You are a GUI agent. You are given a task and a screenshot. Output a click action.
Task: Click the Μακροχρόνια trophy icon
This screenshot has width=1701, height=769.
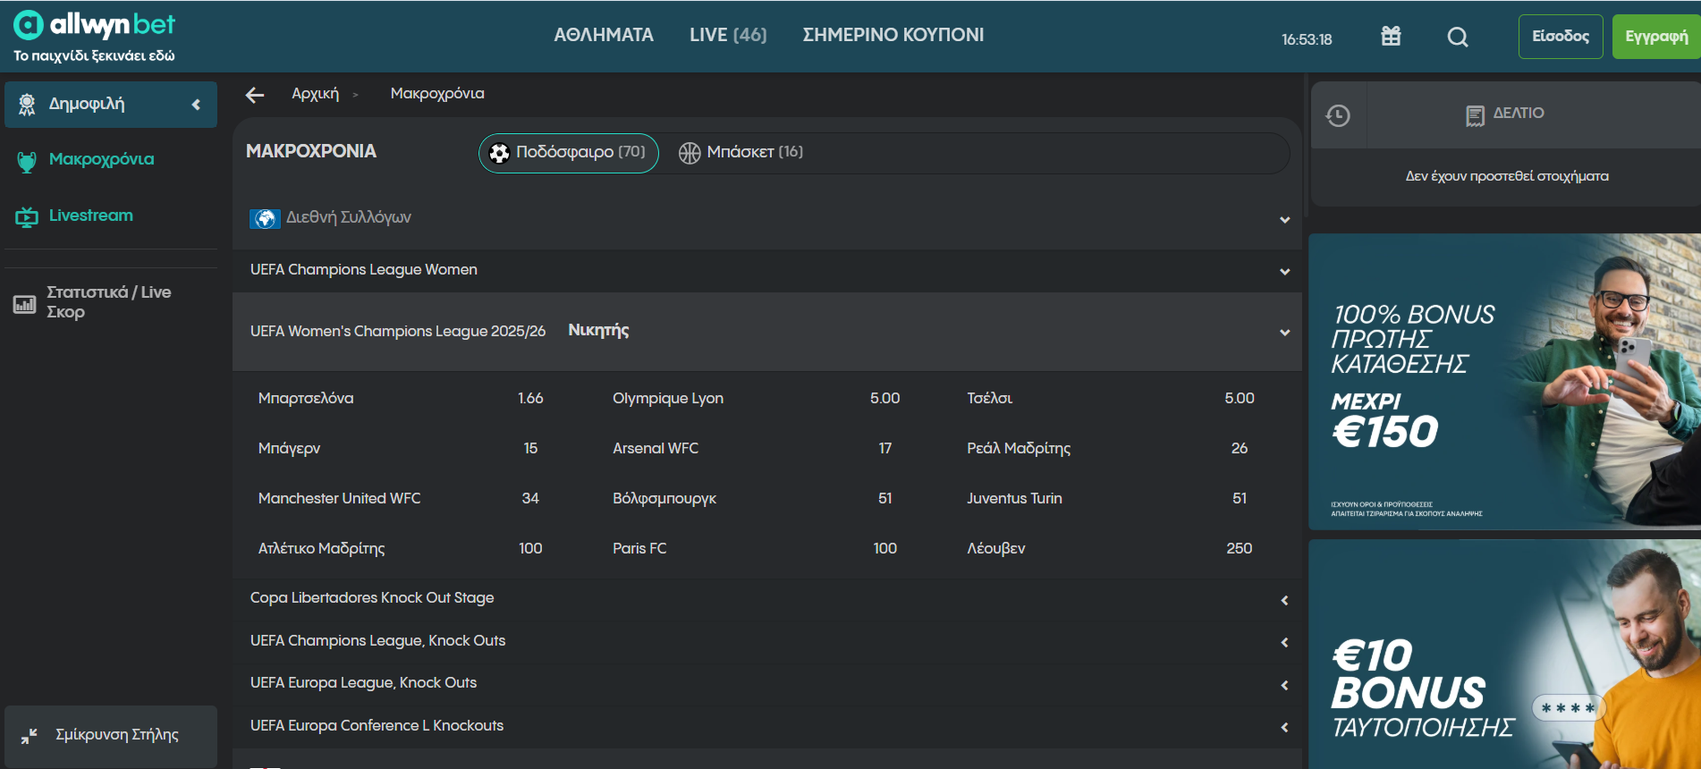click(x=27, y=161)
